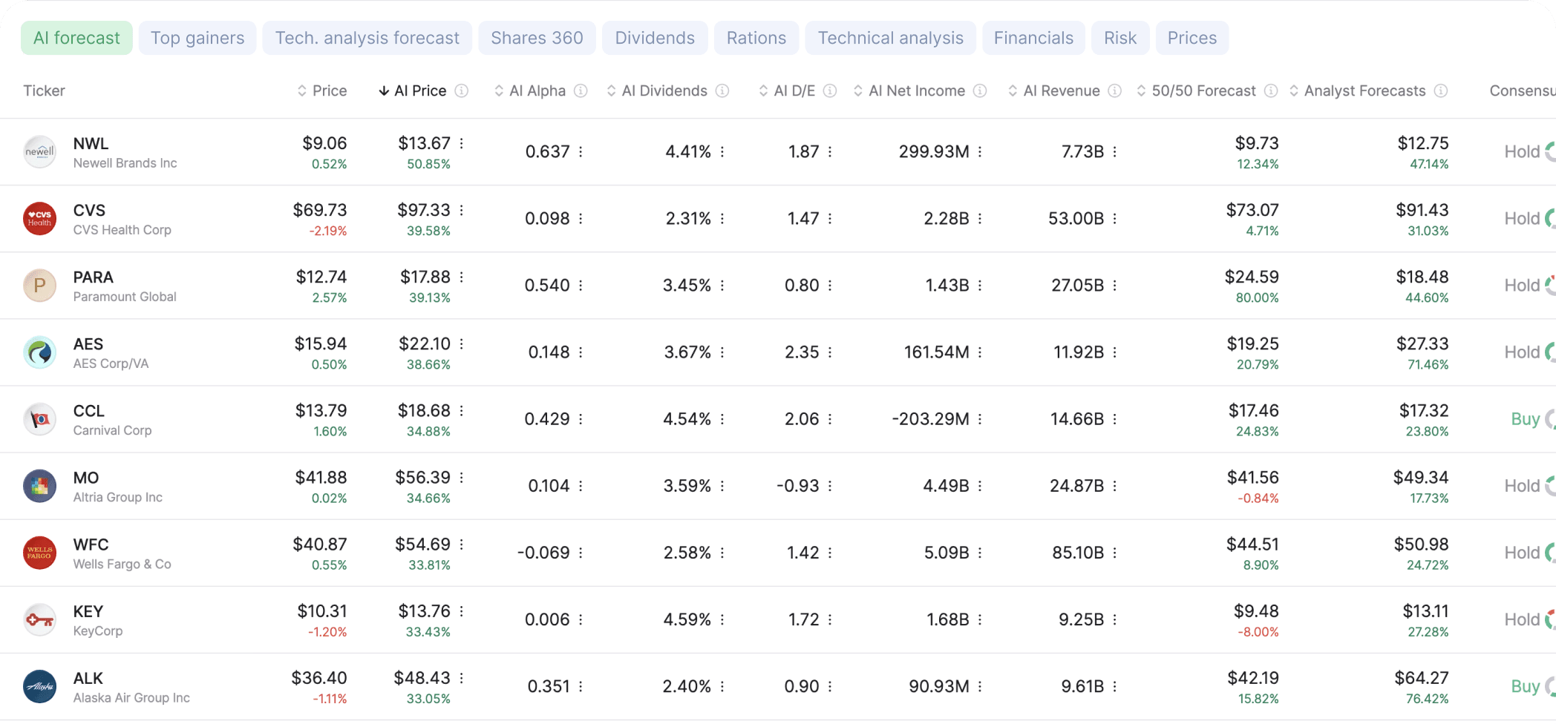Open the AI forecast tab

tap(76, 38)
